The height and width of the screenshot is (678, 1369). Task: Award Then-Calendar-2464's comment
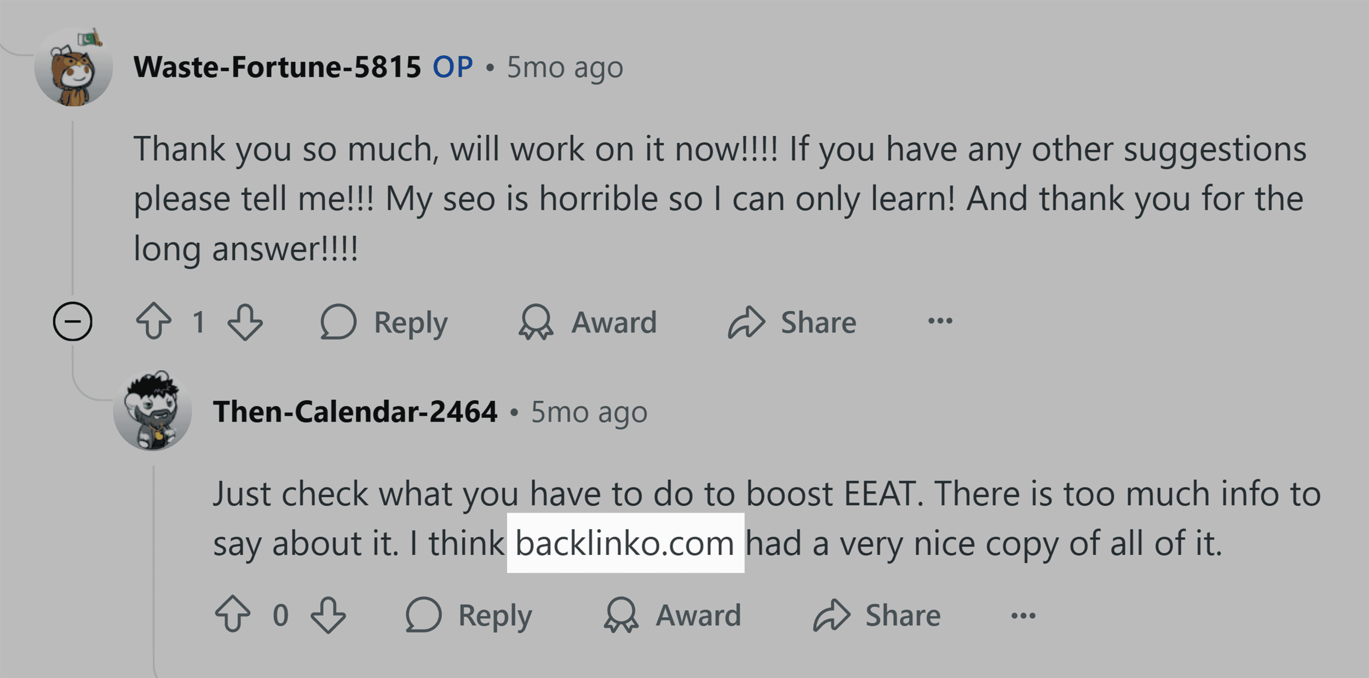[672, 615]
